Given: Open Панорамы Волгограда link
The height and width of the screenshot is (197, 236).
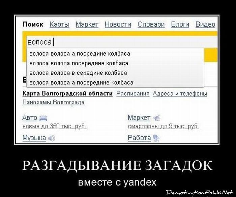Looking at the screenshot, I should [53, 102].
